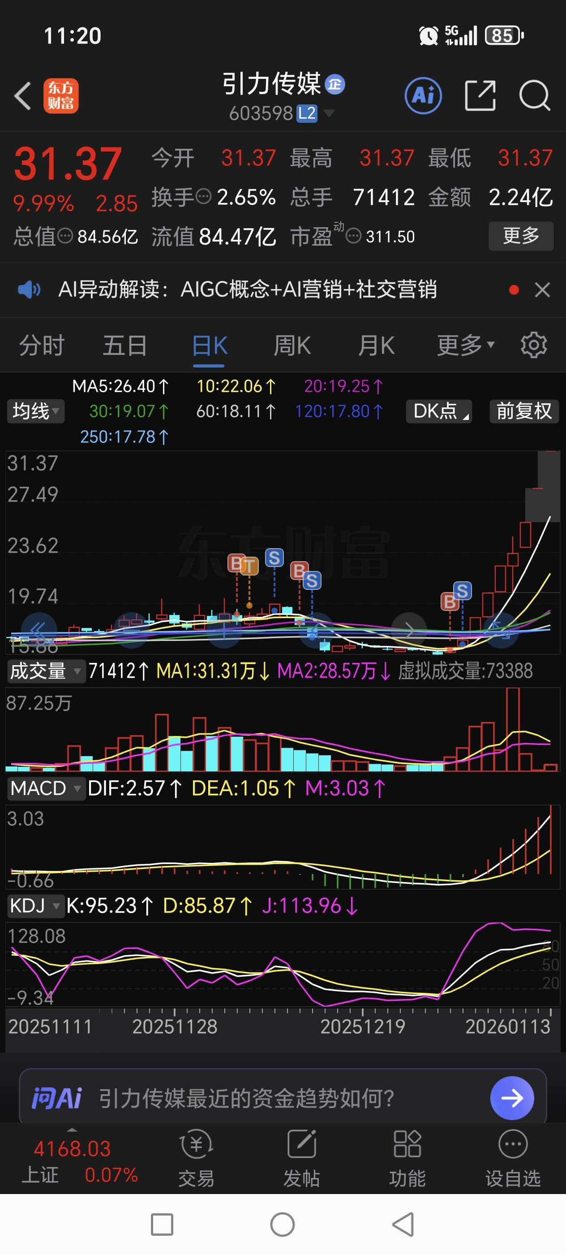
Task: Tap Android back triangle button
Action: coord(403,1225)
